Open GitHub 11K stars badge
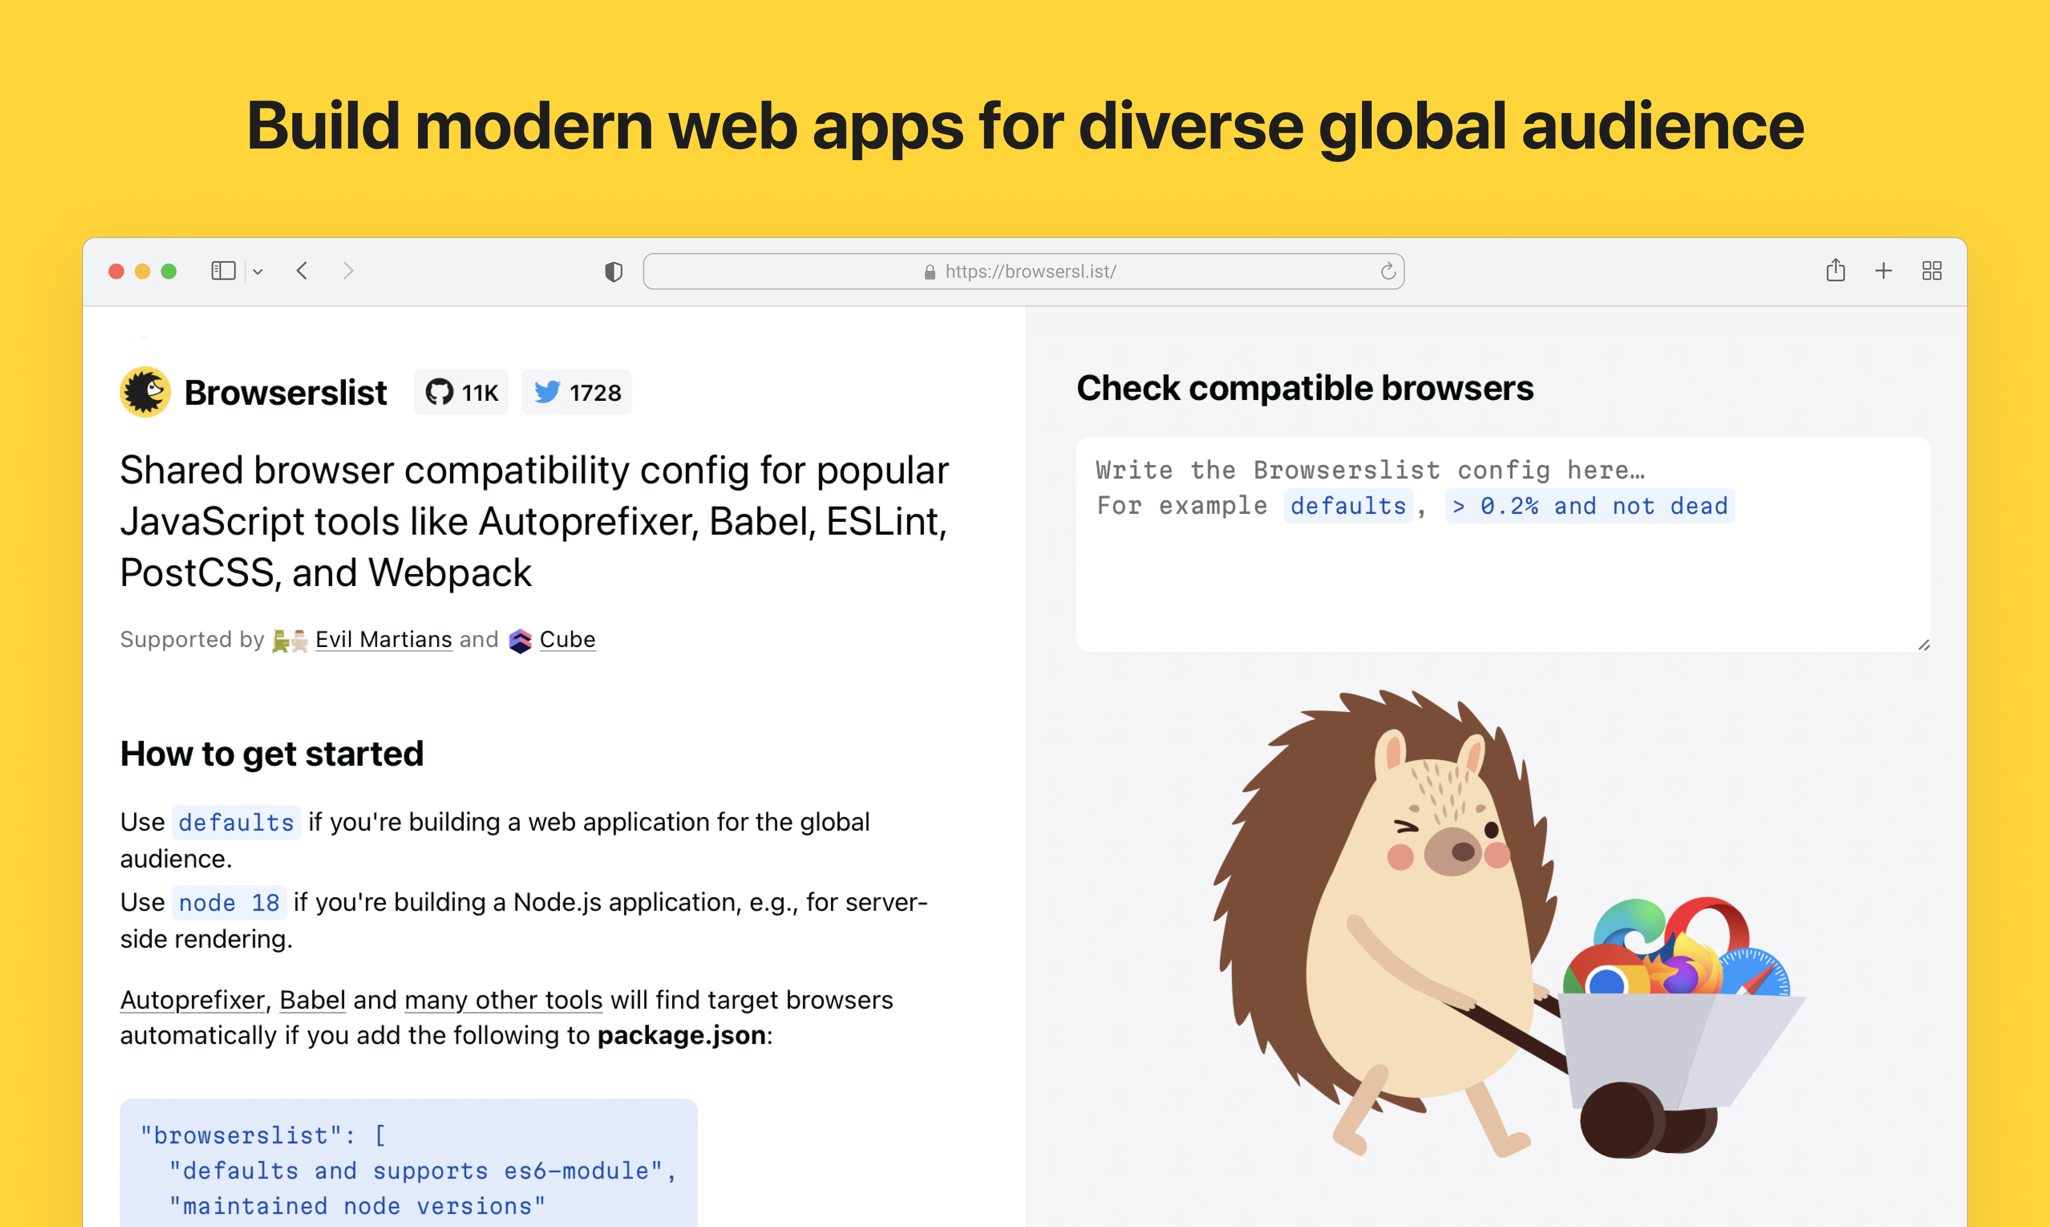This screenshot has height=1227, width=2050. pyautogui.click(x=461, y=392)
